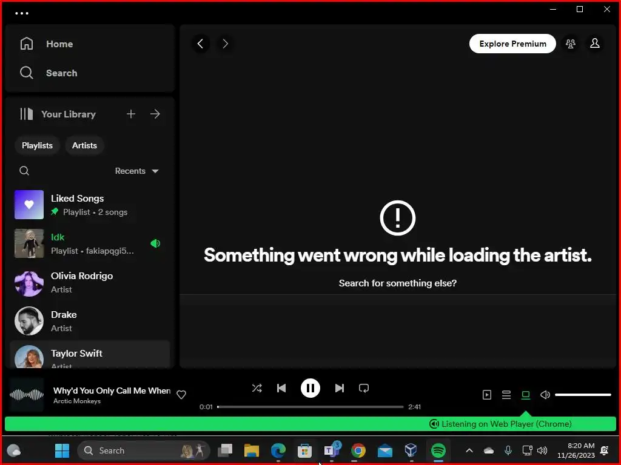Screen dimensions: 621x465
Task: Open VirtualBox from the taskbar
Action: [411, 450]
